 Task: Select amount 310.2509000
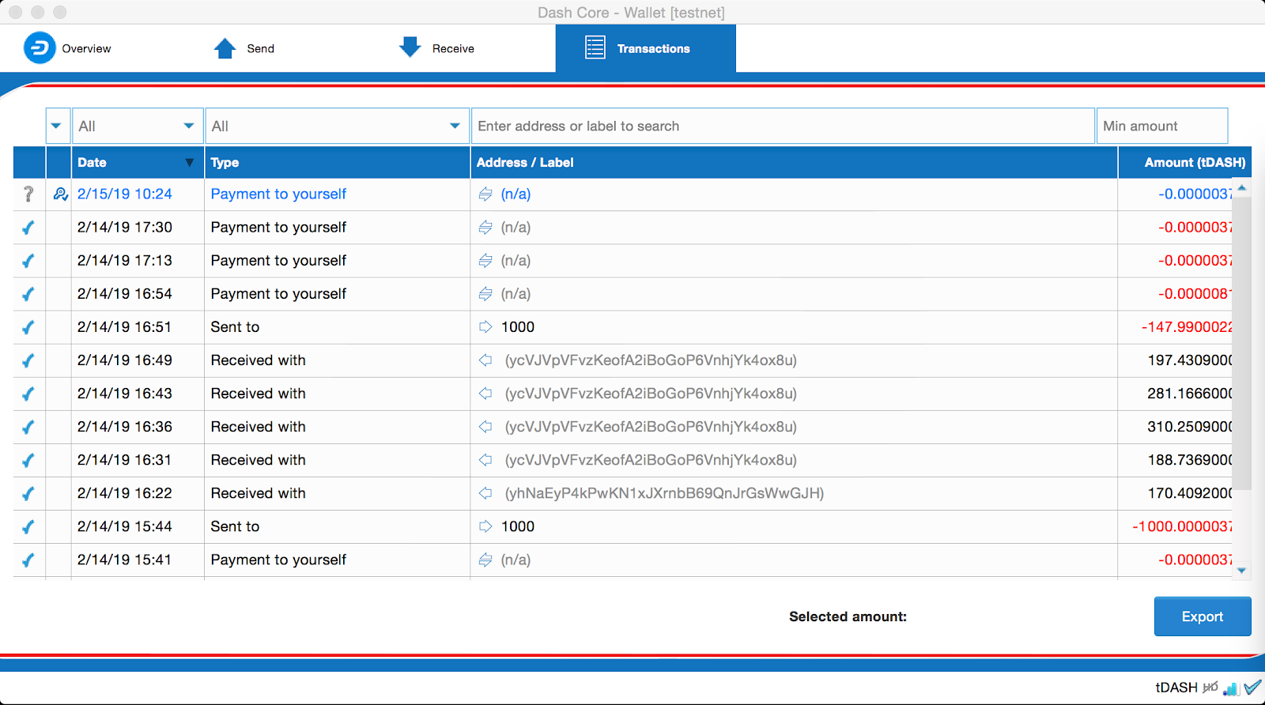(x=1190, y=426)
